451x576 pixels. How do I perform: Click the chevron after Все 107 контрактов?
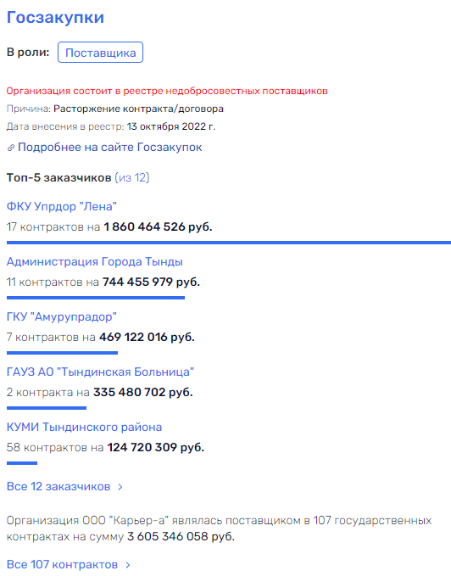pyautogui.click(x=128, y=565)
